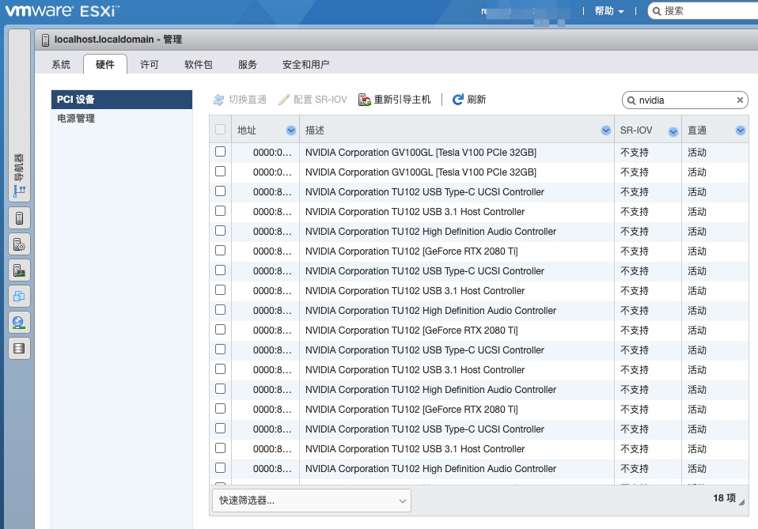Tick the select-all checkbox in table header
Viewport: 758px width, 529px height.
pos(221,130)
